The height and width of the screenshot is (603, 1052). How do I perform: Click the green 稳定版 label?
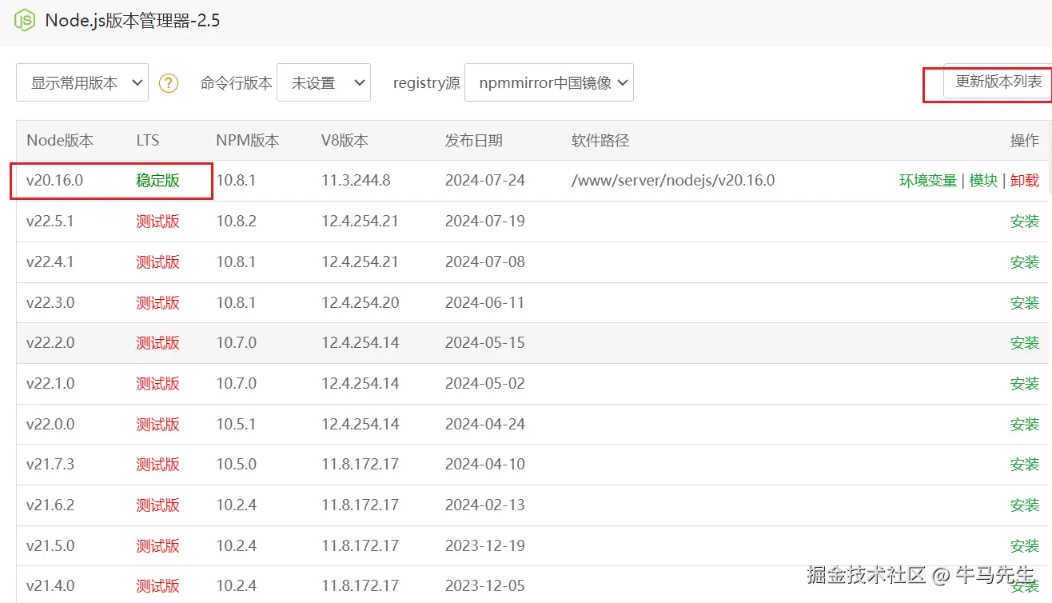pos(158,181)
